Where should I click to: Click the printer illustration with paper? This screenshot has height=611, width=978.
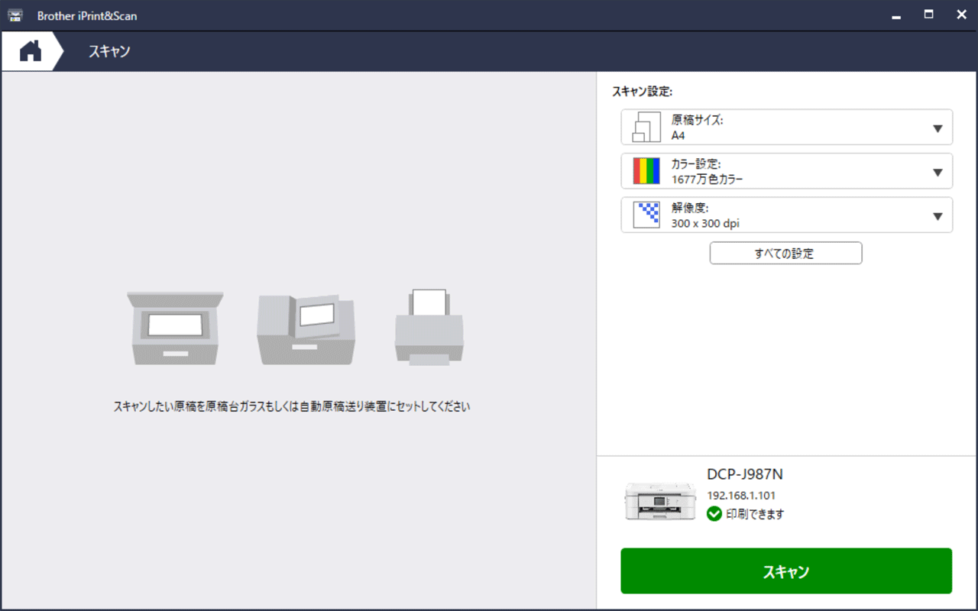429,327
